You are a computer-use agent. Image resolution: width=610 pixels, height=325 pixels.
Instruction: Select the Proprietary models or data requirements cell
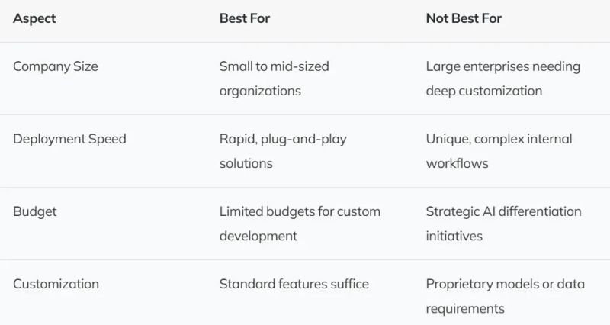tap(505, 296)
